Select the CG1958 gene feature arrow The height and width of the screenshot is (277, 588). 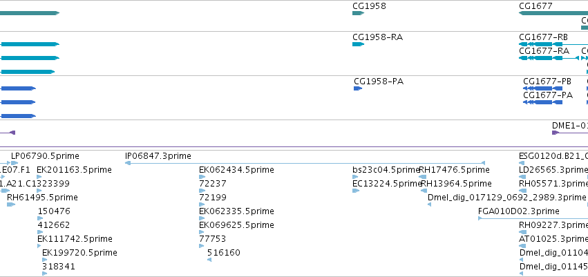tap(358, 13)
